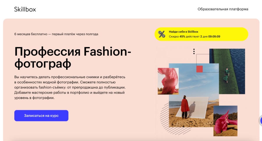Click Записаться на курс button
The image size is (262, 141).
(x=41, y=115)
